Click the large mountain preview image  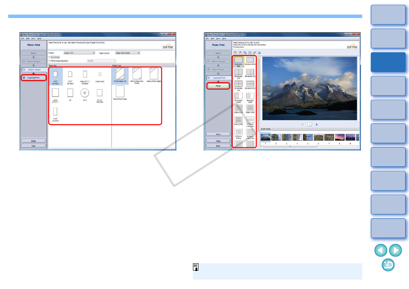310,88
